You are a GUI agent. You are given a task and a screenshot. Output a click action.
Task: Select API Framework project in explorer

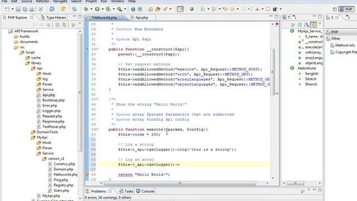26,31
